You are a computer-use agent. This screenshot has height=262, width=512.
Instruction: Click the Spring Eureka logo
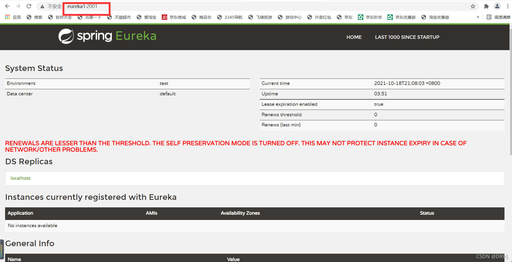(107, 36)
